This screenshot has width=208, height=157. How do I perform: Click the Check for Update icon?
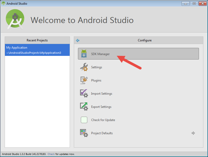(x=84, y=120)
